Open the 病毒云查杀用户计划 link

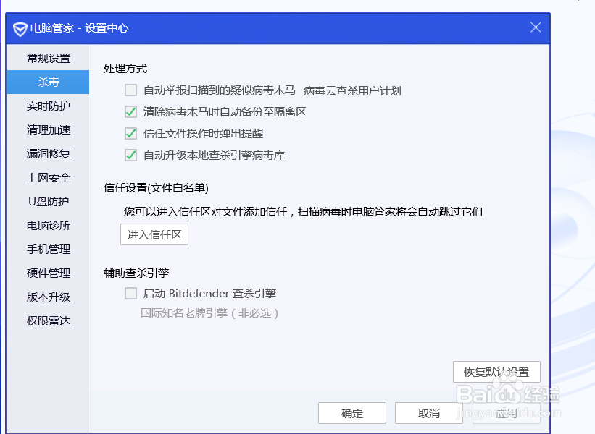click(352, 91)
